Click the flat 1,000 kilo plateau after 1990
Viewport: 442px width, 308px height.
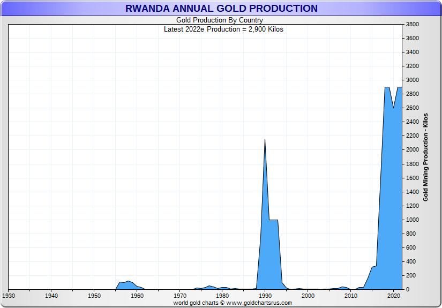(273, 220)
